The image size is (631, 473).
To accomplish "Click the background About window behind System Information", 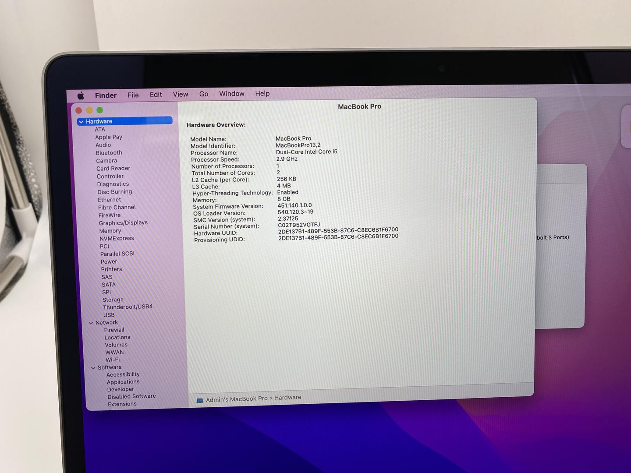I will [562, 245].
